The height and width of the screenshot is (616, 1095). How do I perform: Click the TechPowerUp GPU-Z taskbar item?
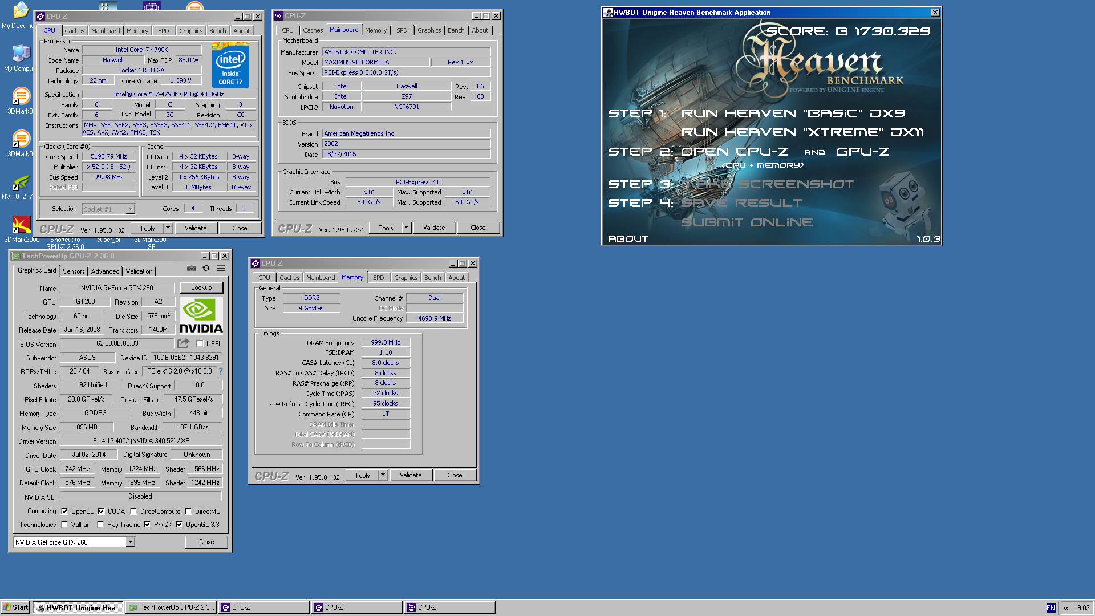(x=171, y=607)
